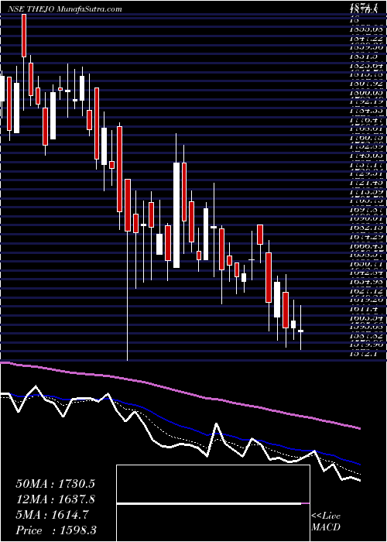Viewport: 387px width, 542px height.
Task: Click the tallest red candlestick at chart top
Action: click(24, 36)
